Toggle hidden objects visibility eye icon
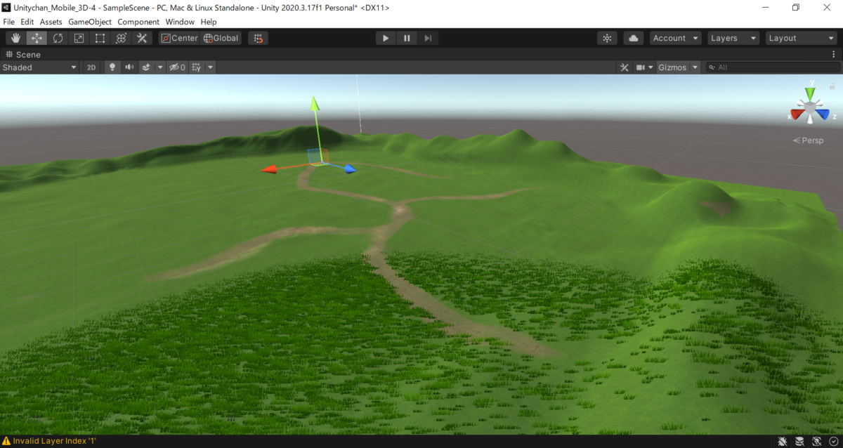This screenshot has height=448, width=843. 178,67
